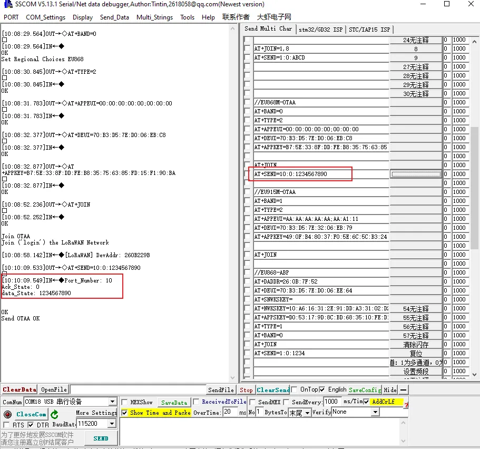The height and width of the screenshot is (449, 480).
Task: Toggle the AddCrLf checkbox
Action: 367,402
